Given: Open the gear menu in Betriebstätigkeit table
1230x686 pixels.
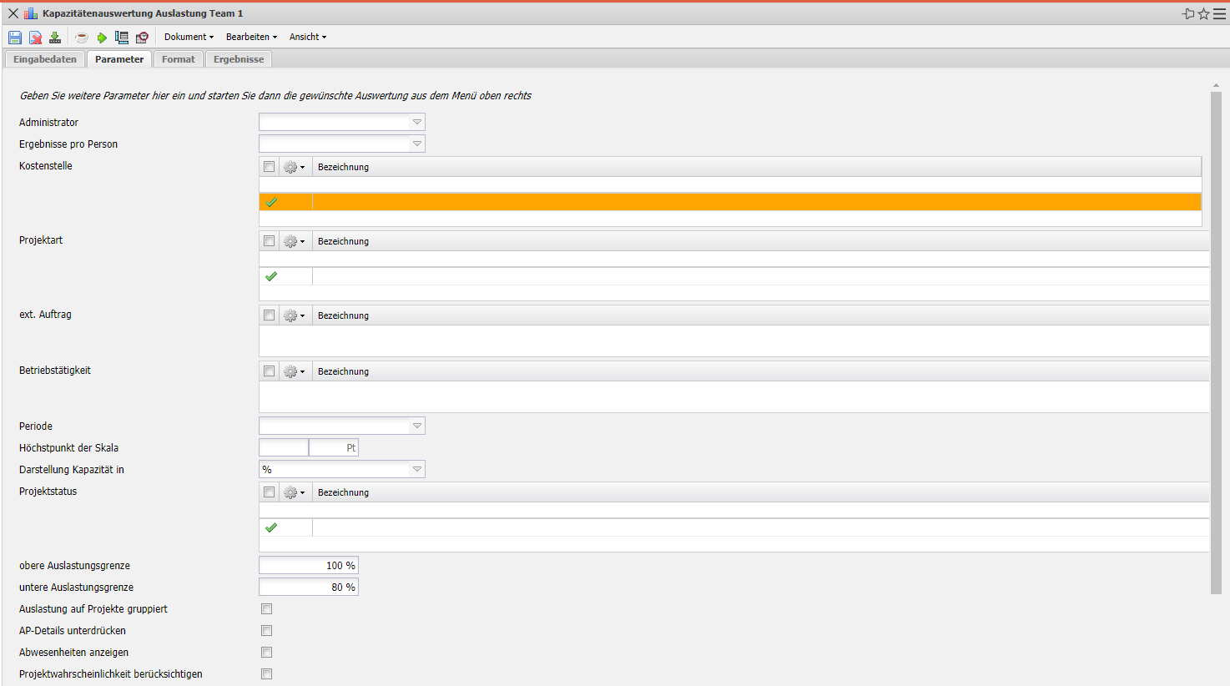Looking at the screenshot, I should tap(294, 371).
